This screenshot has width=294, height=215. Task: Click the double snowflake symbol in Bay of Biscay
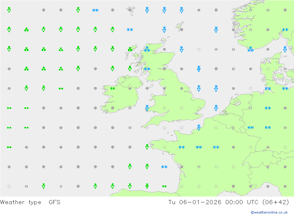(164, 167)
